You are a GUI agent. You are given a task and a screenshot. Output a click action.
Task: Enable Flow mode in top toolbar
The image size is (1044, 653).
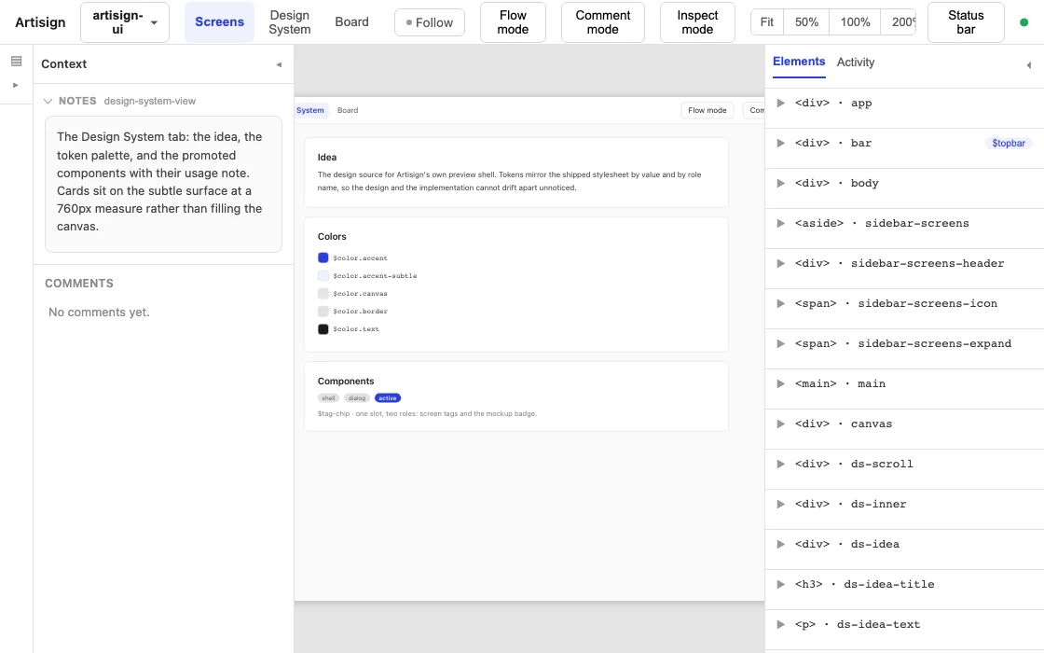click(513, 22)
